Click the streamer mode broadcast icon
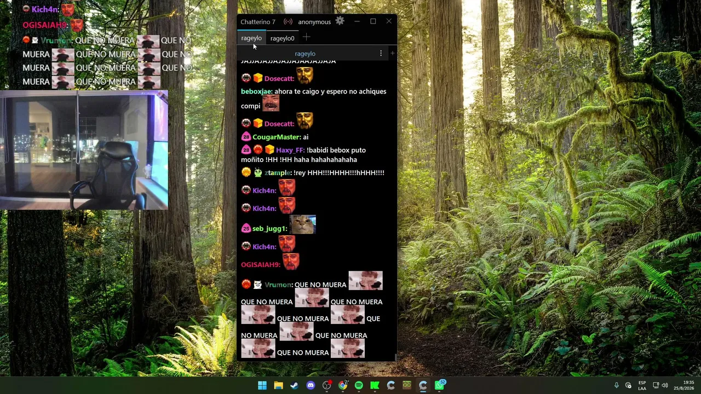This screenshot has height=394, width=701. click(288, 22)
